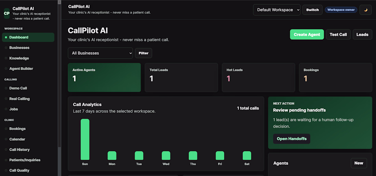Select Demo Call in sidebar

[x=28, y=88]
